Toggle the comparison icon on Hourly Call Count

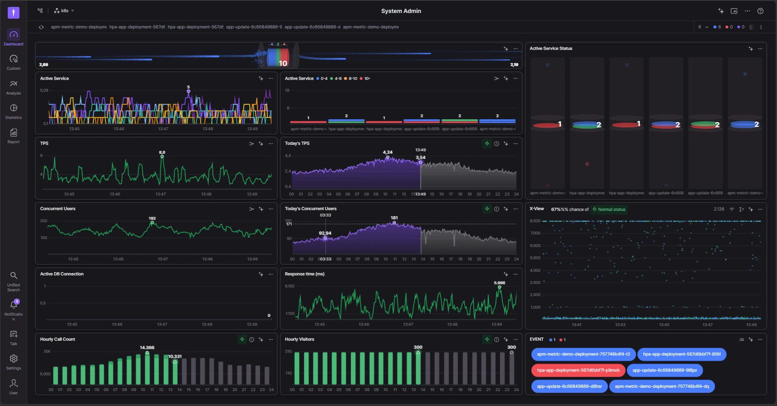[x=242, y=339]
